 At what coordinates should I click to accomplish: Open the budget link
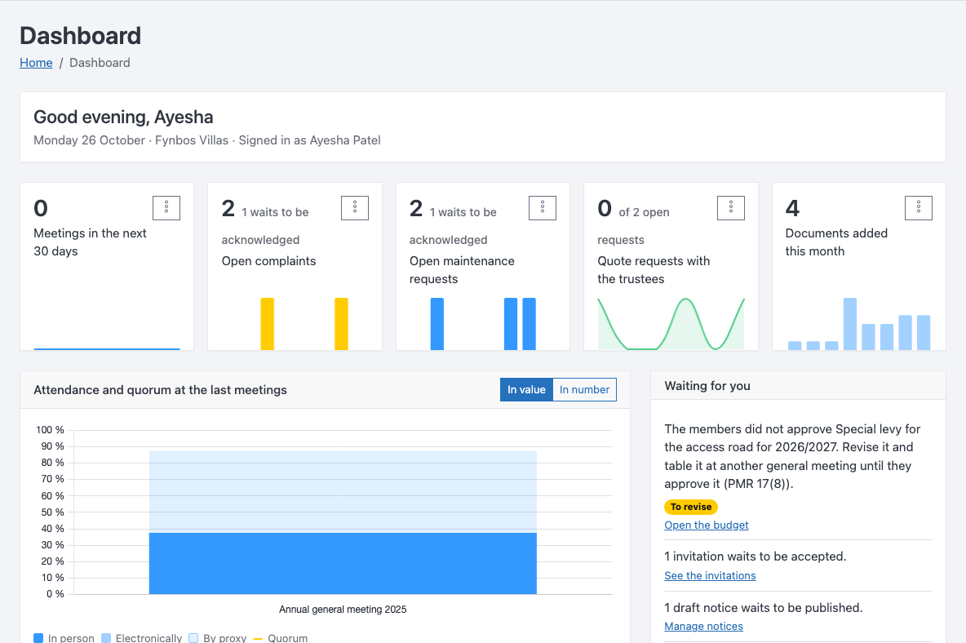click(x=707, y=525)
